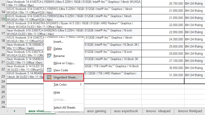Viewport: 205px width, 115px height.
Task: Click the price cell 31,300,000
Action: point(163,75)
